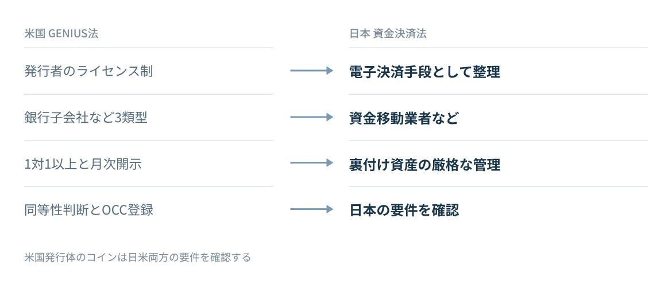
Task: Select 裏付け資産の厳格な管理 bold text
Action: (x=424, y=164)
